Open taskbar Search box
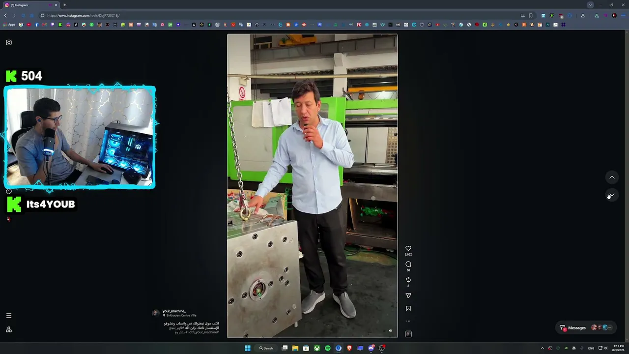 click(x=266, y=348)
